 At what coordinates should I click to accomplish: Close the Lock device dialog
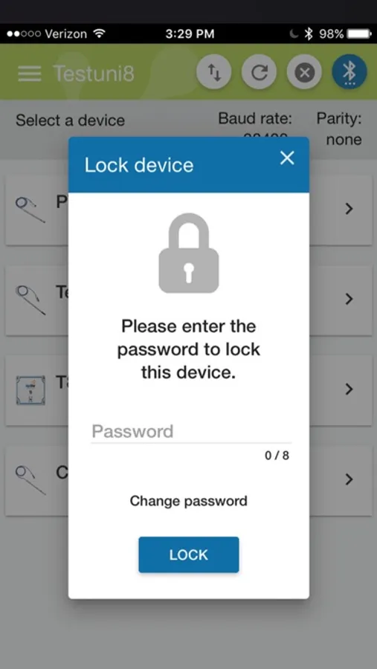[287, 158]
